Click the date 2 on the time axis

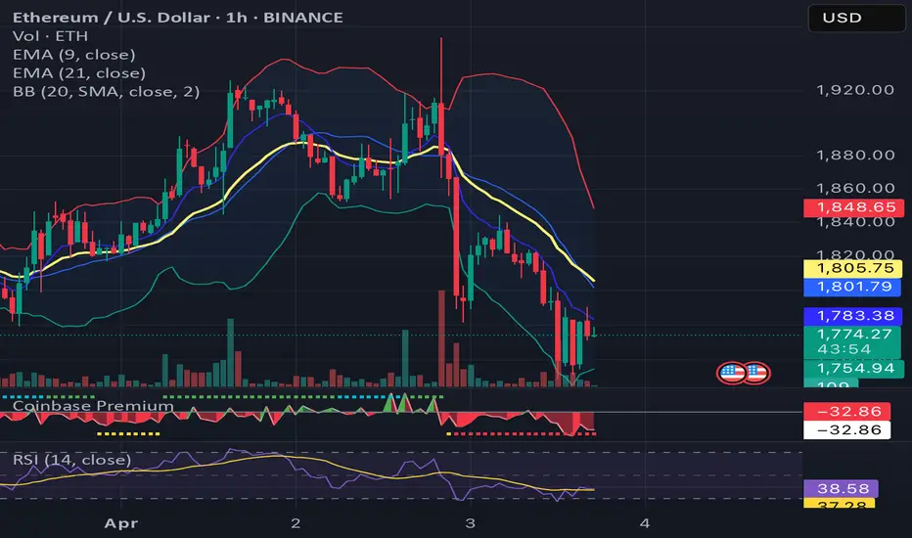pyautogui.click(x=296, y=523)
